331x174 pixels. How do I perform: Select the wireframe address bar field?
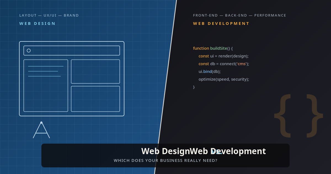pyautogui.click(x=72, y=51)
